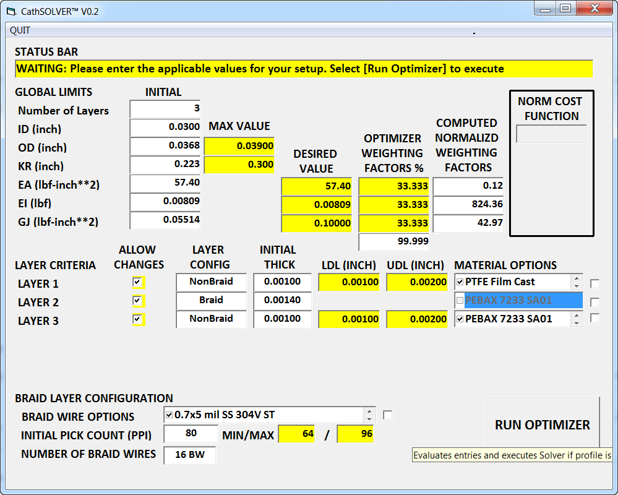Click down arrow on Layer 3 material spinner
This screenshot has width=618, height=495.
577,323
